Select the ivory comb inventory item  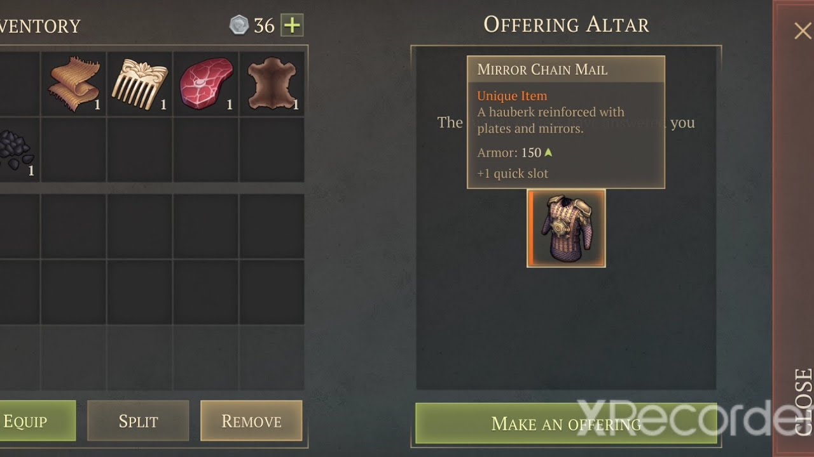coord(140,84)
